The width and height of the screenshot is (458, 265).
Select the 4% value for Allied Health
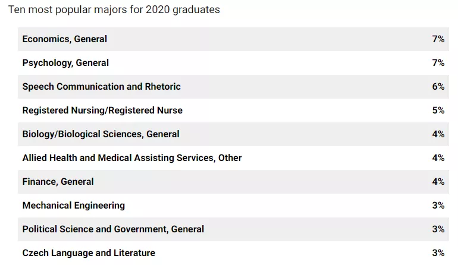point(438,158)
